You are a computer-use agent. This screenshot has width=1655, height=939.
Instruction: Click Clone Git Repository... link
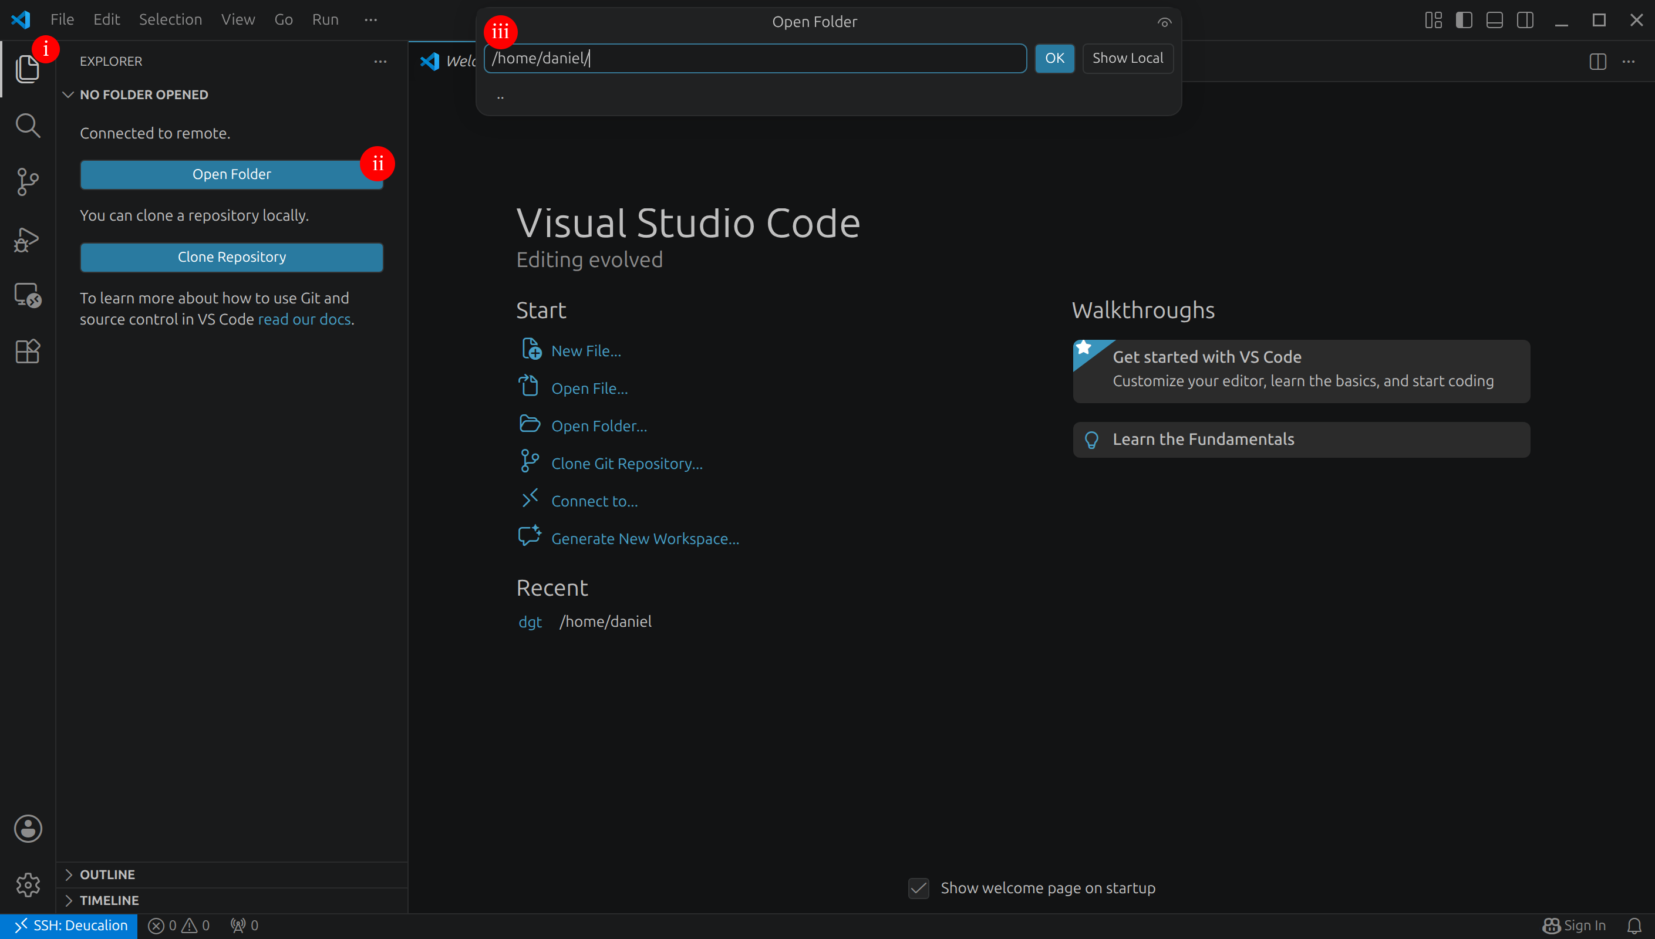point(627,463)
